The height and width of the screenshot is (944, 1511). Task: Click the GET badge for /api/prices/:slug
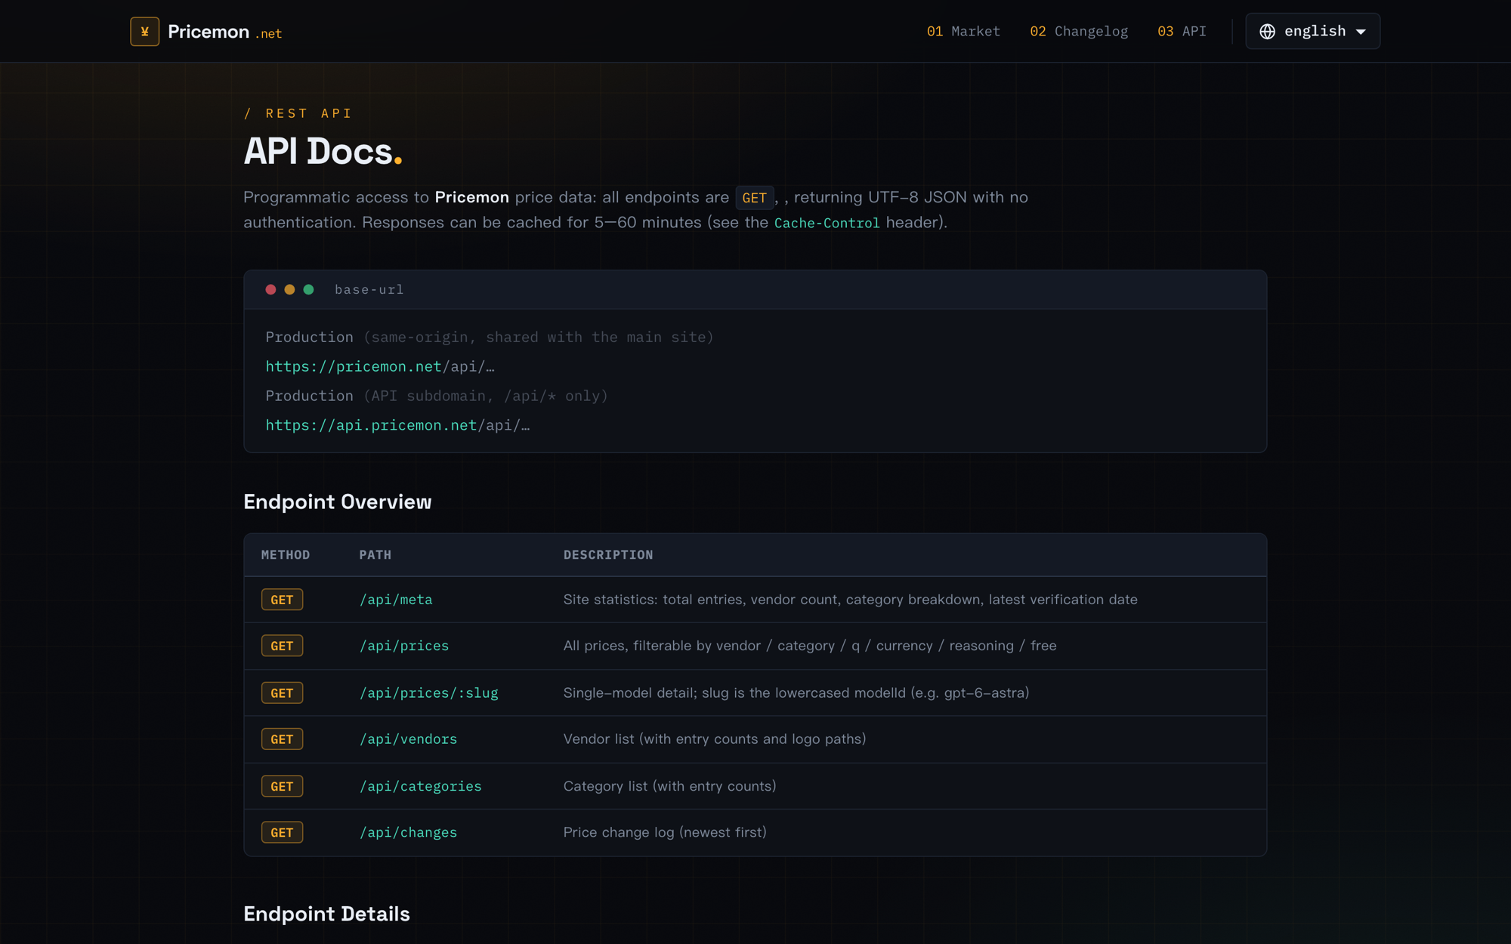click(x=282, y=693)
